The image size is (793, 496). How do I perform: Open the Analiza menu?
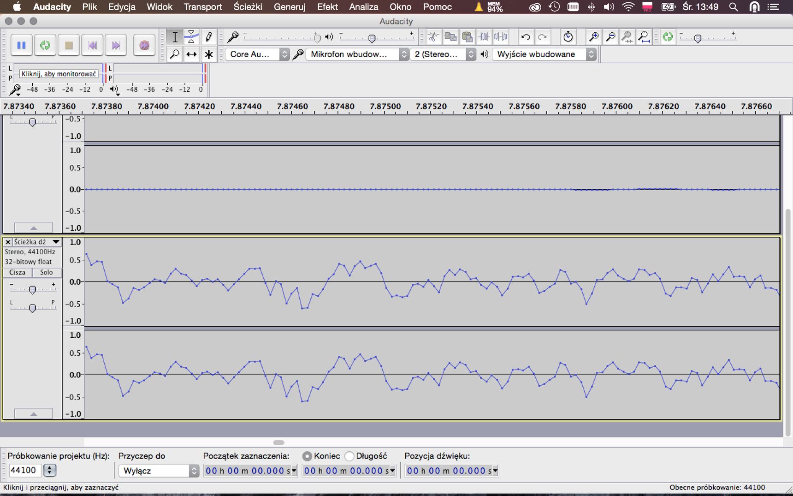(364, 7)
